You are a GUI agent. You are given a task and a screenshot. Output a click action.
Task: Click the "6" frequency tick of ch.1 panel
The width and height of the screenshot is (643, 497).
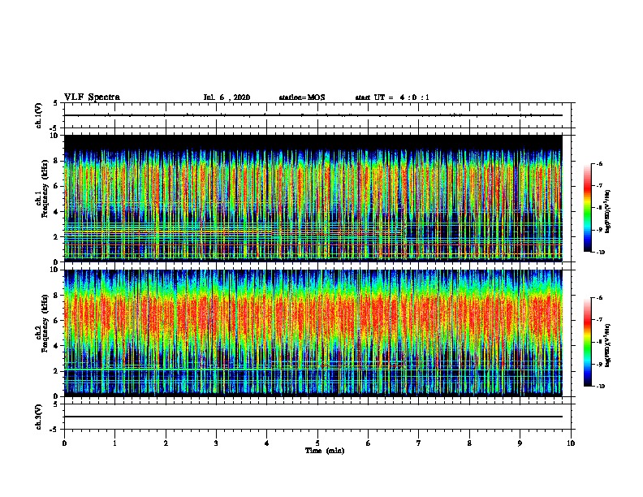coord(56,186)
